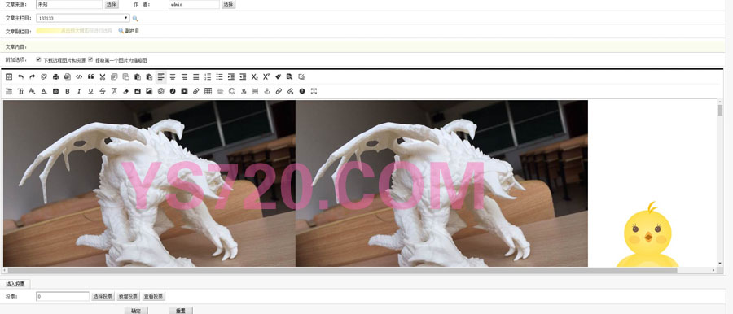This screenshot has width=733, height=314.
Task: Click the print icon in editor toolbar
Action: pos(55,76)
